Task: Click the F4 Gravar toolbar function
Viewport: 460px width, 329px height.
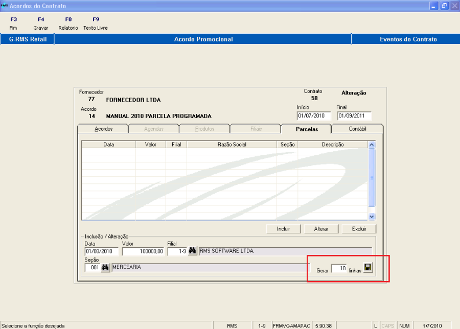Action: click(41, 24)
